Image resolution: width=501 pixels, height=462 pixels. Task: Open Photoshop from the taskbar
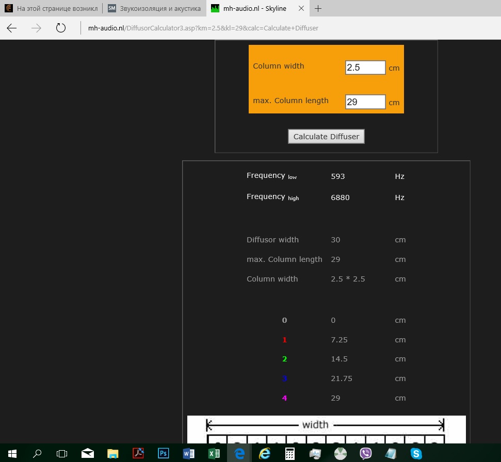(164, 453)
